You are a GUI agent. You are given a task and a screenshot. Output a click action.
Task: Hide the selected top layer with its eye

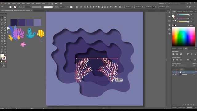click(x=173, y=72)
